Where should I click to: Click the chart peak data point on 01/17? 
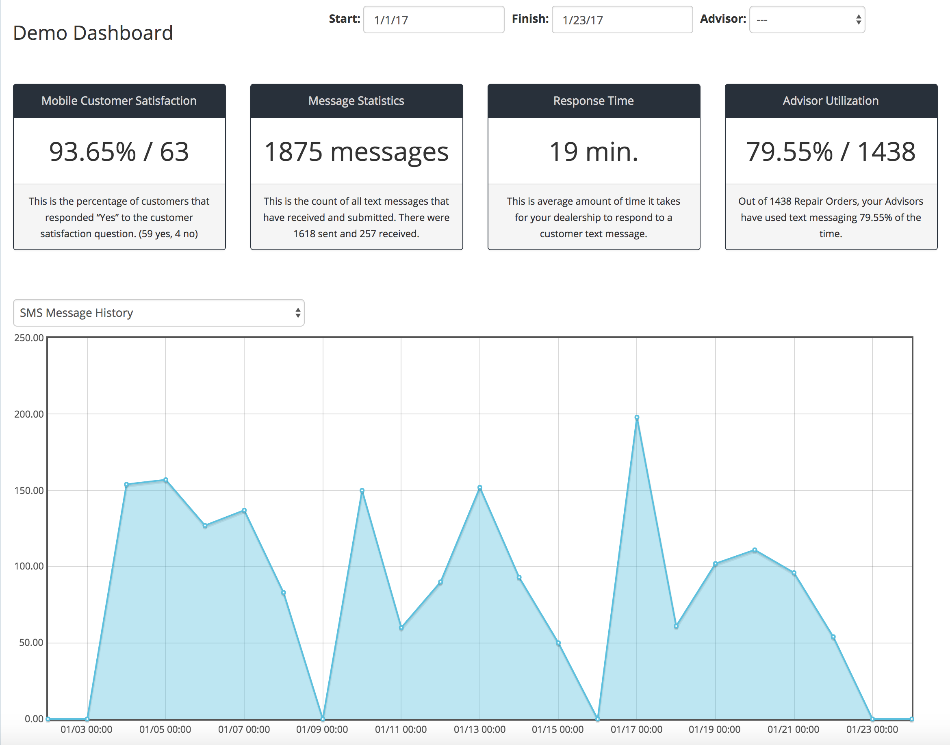pyautogui.click(x=637, y=418)
